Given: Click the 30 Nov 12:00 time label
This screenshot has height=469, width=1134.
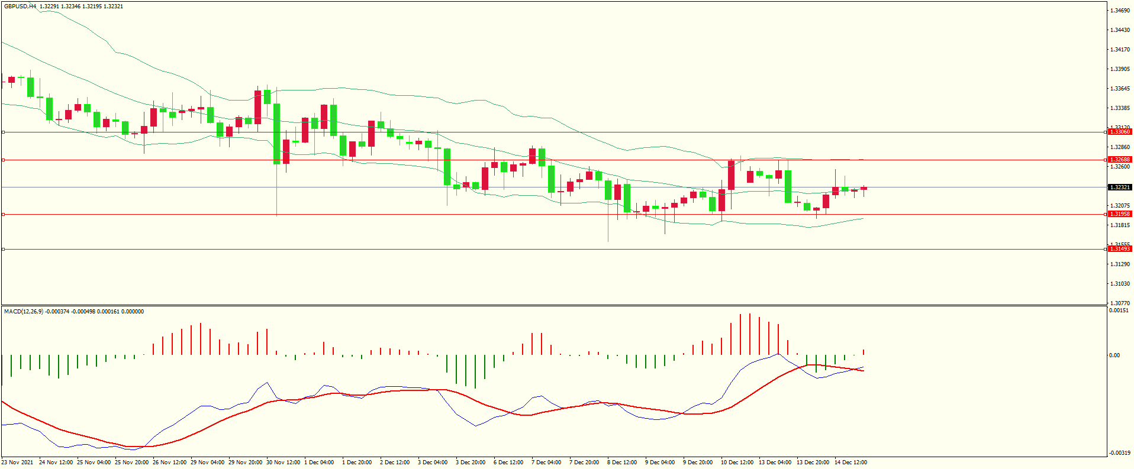Looking at the screenshot, I should click(x=283, y=462).
